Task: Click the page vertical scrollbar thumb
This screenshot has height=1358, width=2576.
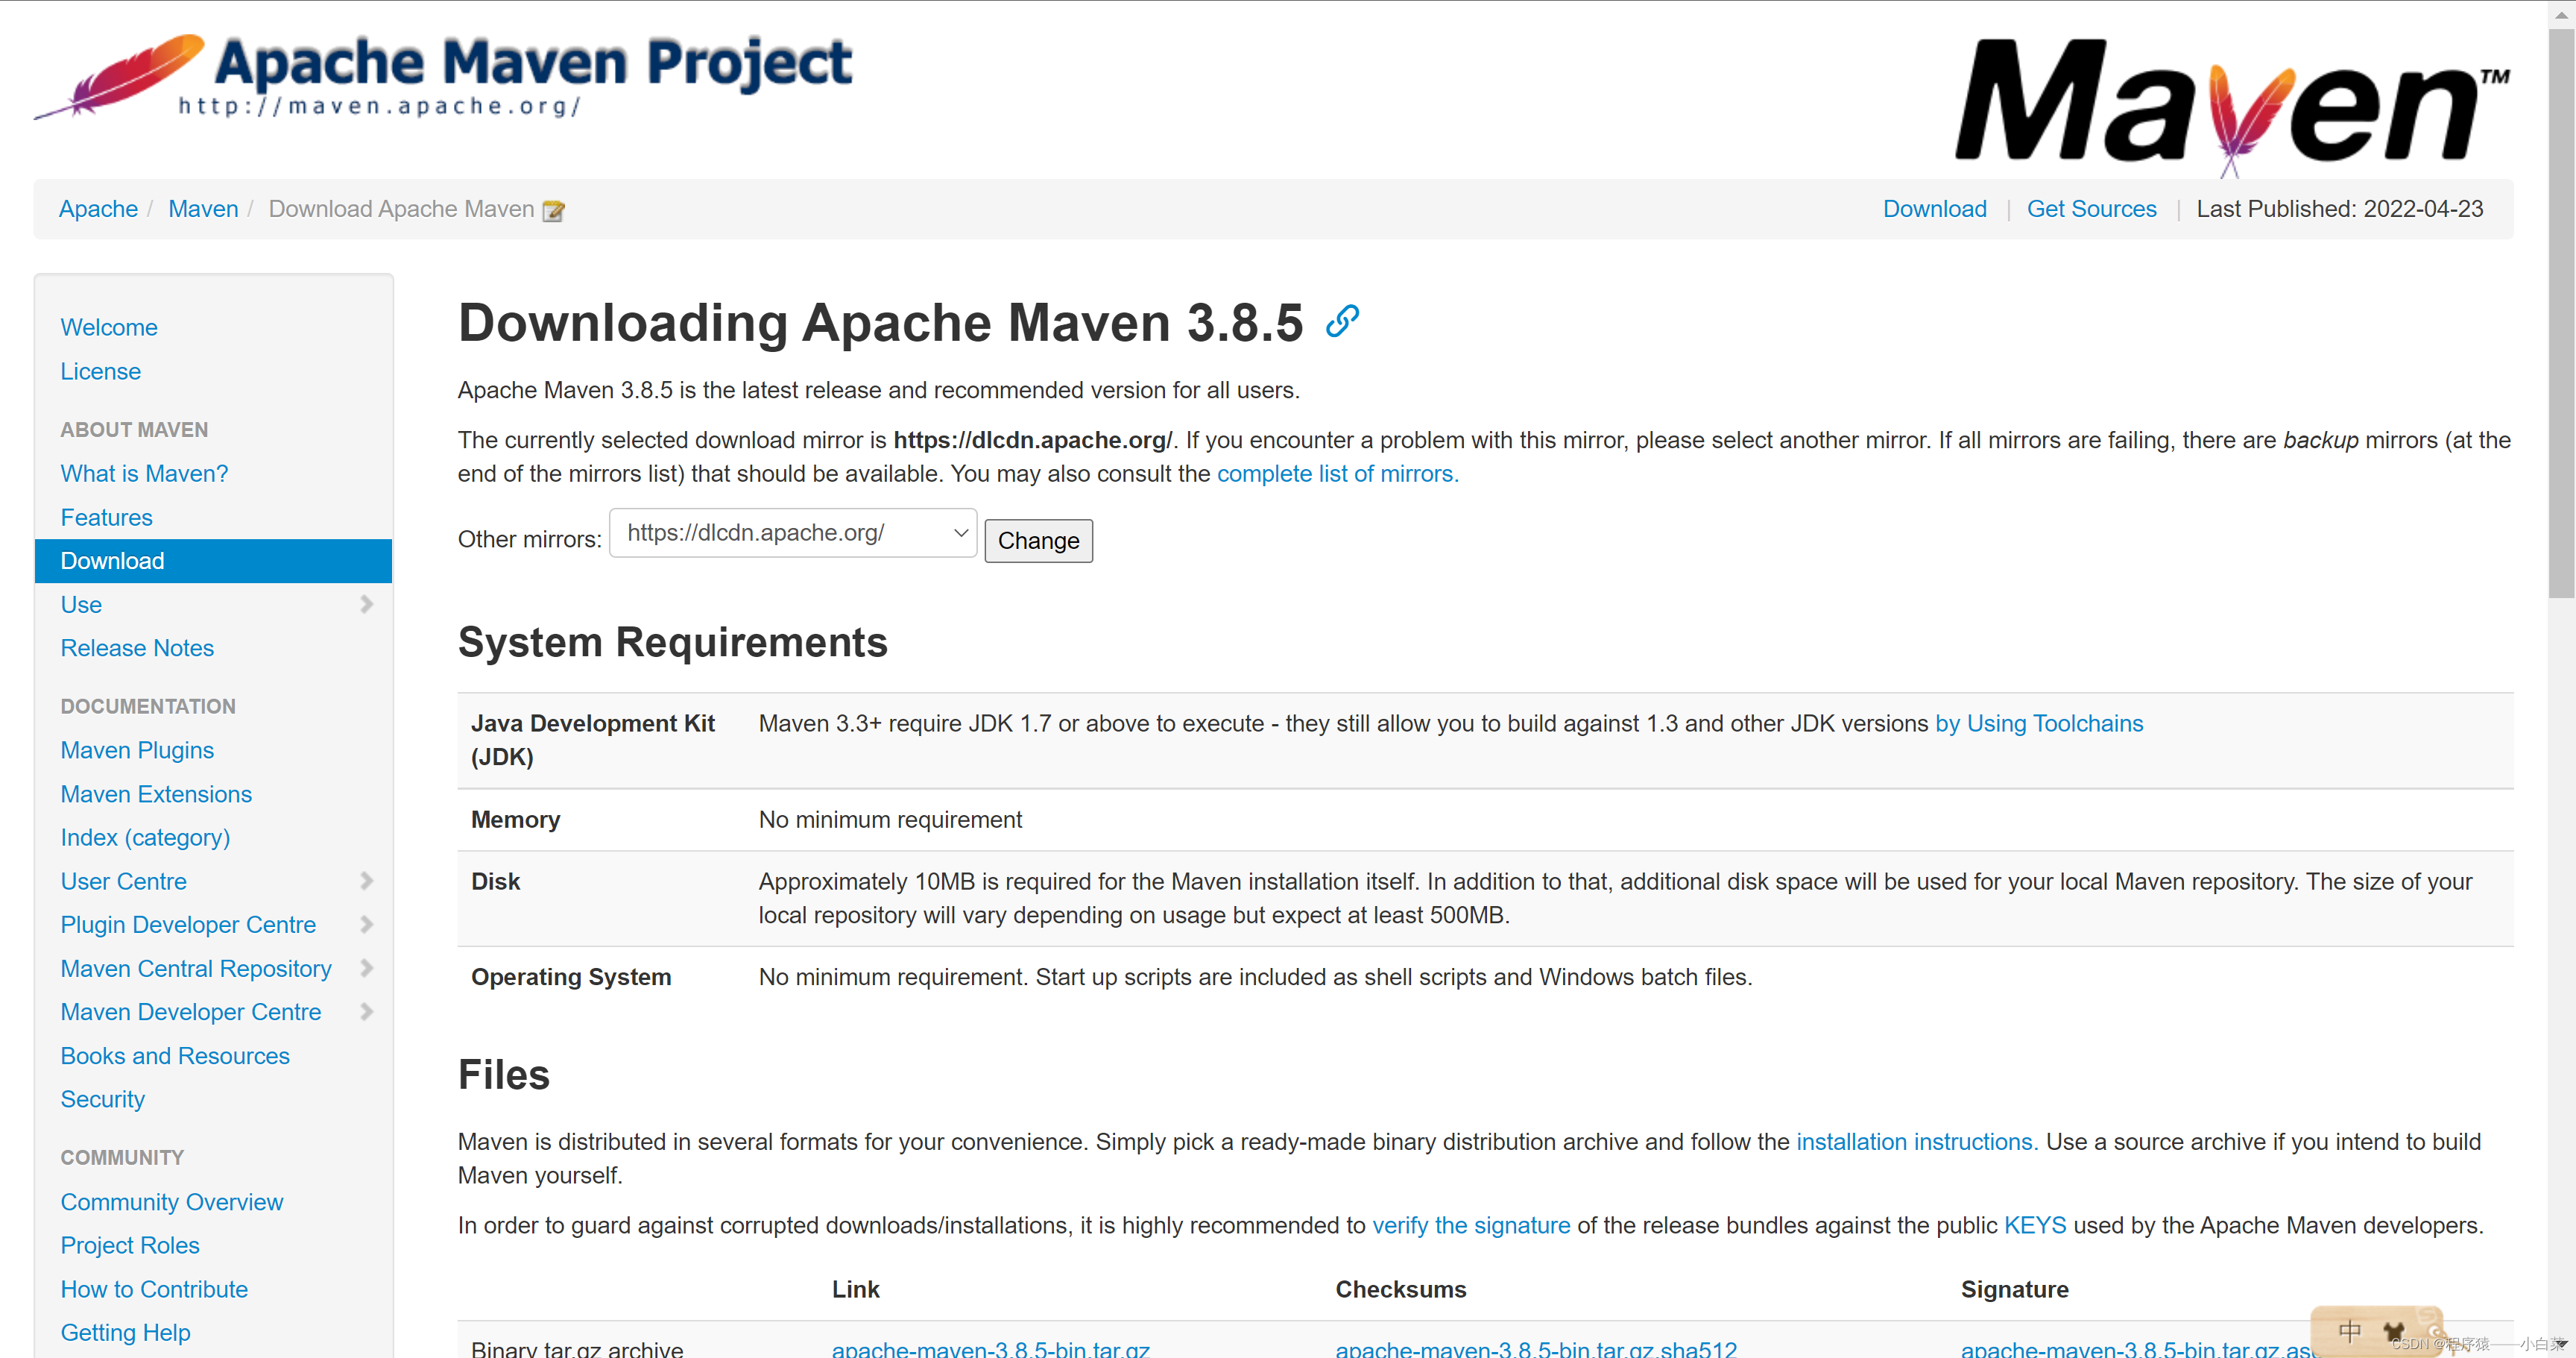Action: point(2561,312)
